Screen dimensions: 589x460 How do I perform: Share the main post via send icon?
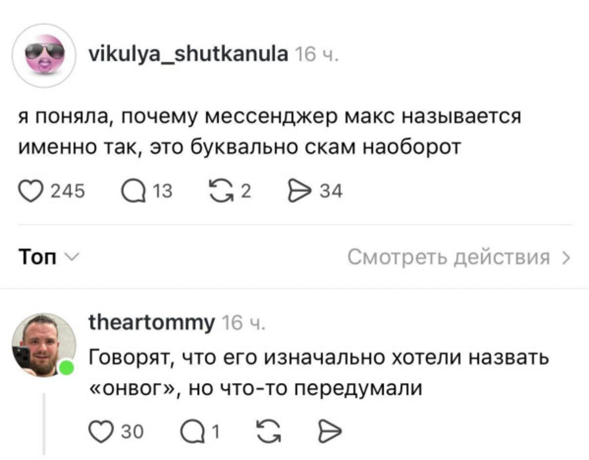[297, 189]
